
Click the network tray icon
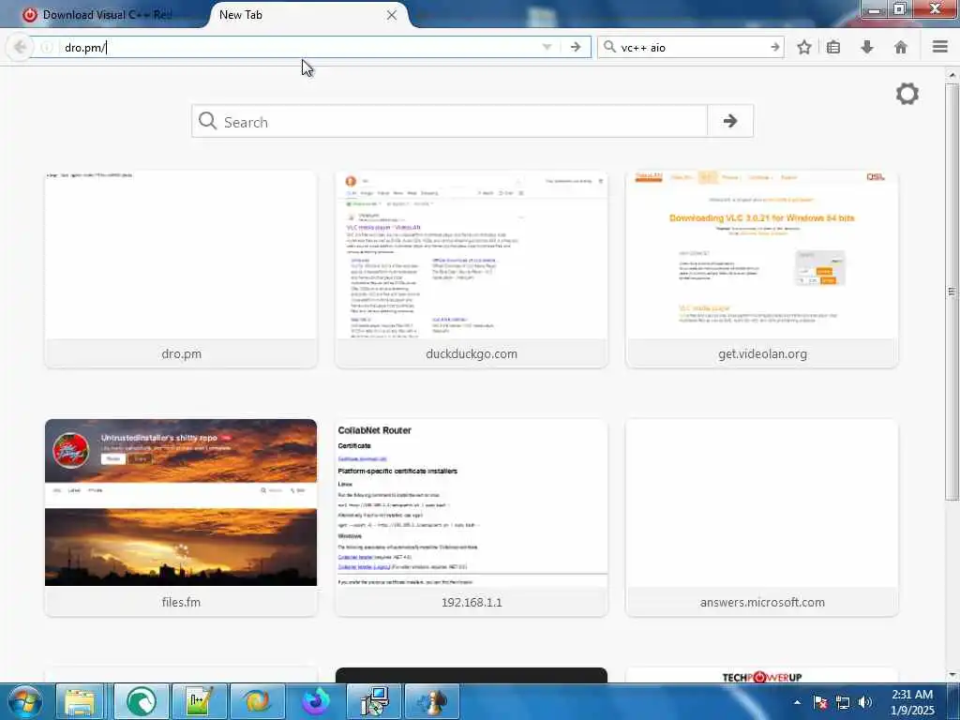(x=843, y=702)
